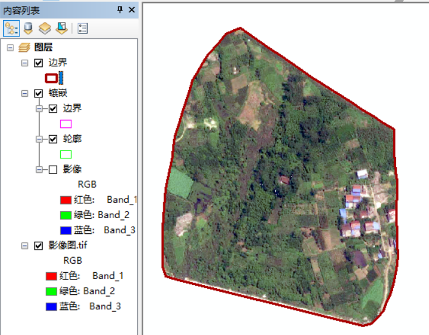Close the 内容列表 panel
The width and height of the screenshot is (429, 335).
coord(132,9)
